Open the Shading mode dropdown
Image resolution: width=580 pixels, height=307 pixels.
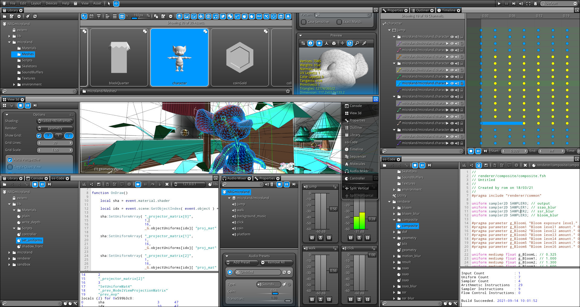tap(55, 121)
